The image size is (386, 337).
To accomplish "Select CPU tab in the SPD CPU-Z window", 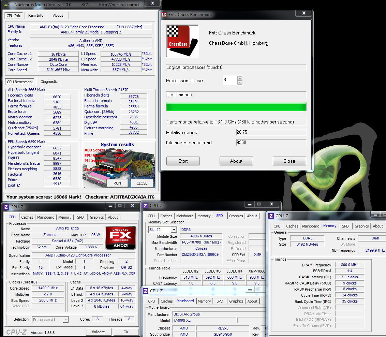I will click(x=151, y=216).
